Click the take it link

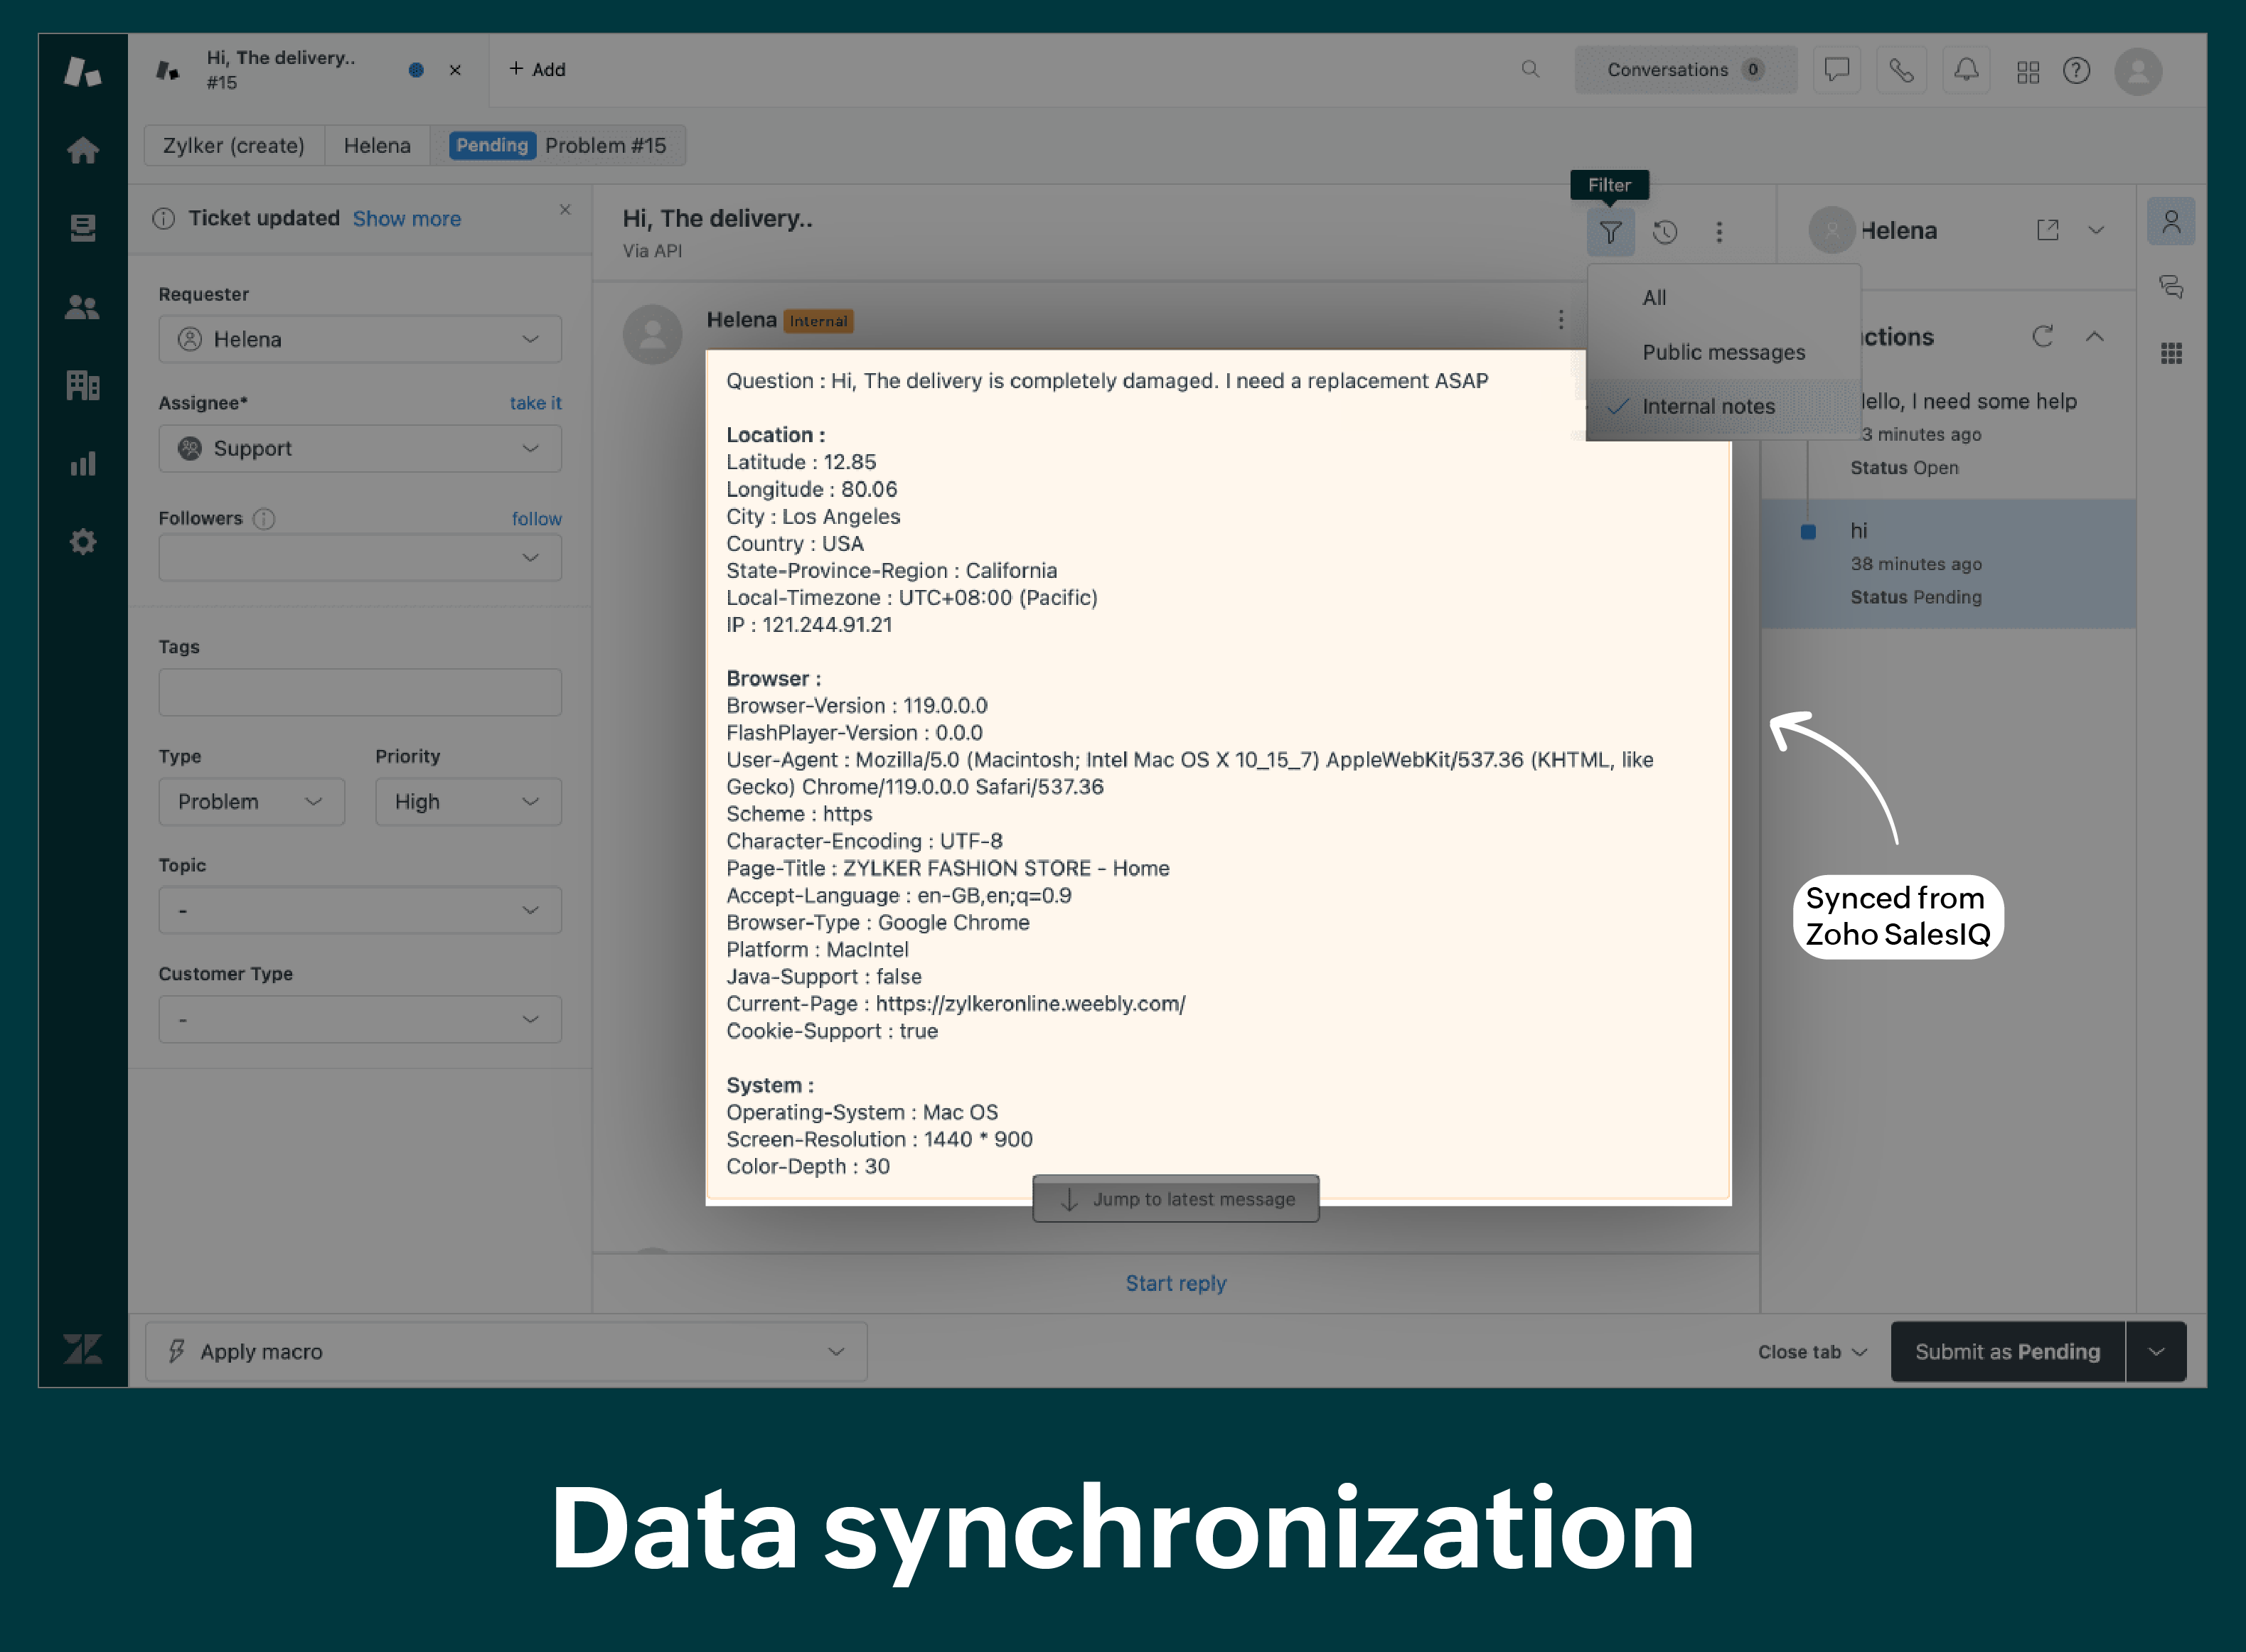535,402
